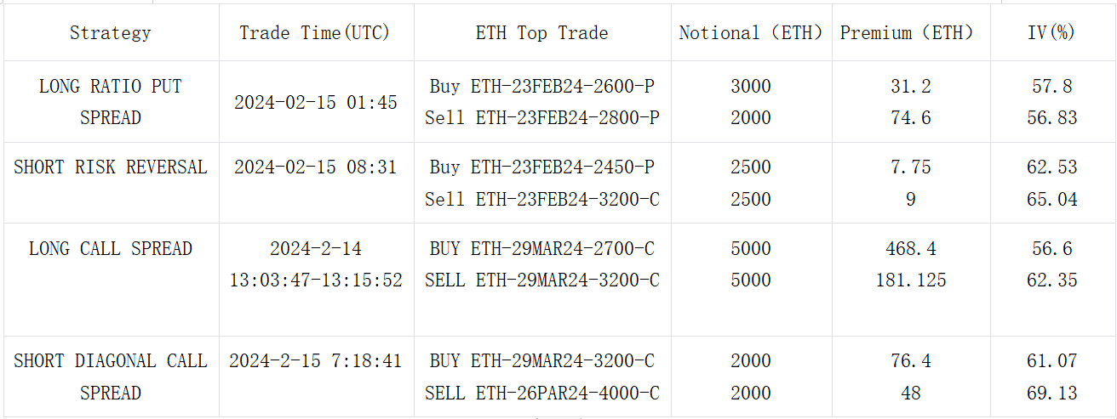Click the IV(%) column header
This screenshot has width=1117, height=419.
pyautogui.click(x=1051, y=33)
